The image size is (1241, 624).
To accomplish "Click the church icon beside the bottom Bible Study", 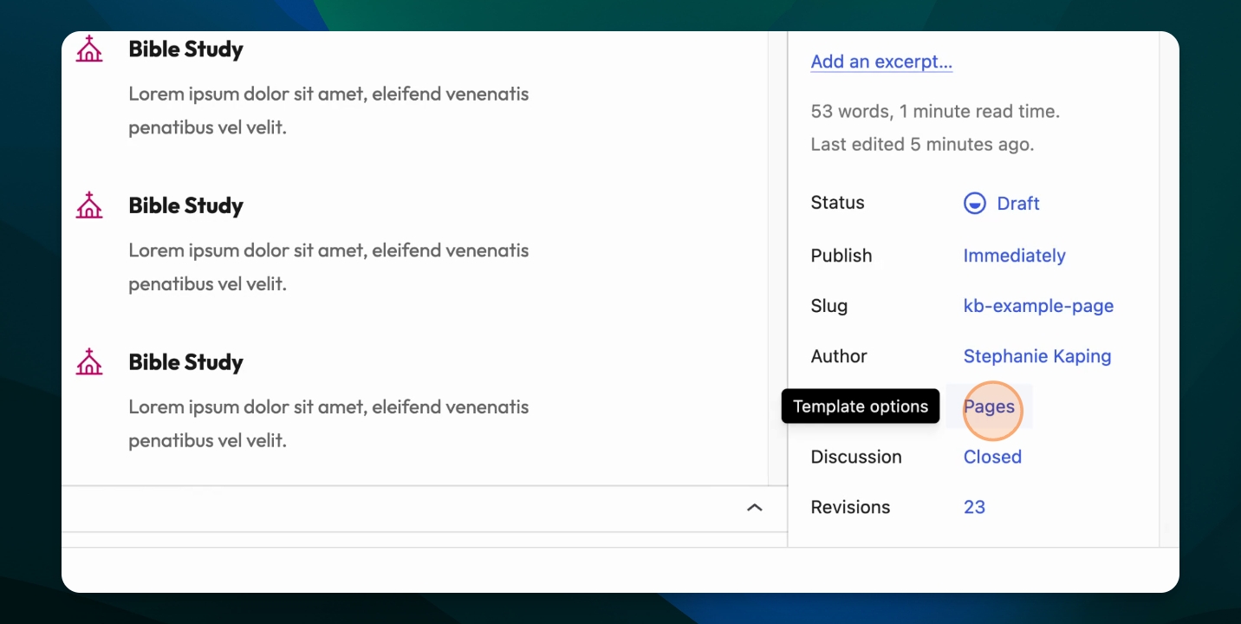I will click(89, 361).
